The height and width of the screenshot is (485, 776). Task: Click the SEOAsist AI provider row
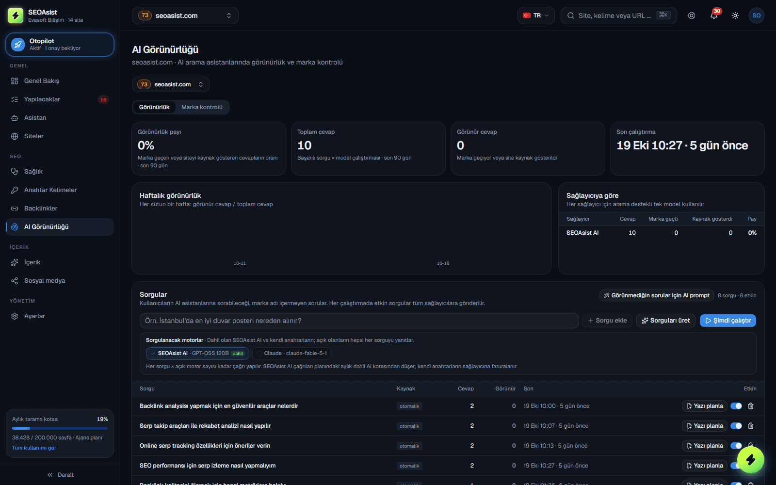click(x=662, y=233)
